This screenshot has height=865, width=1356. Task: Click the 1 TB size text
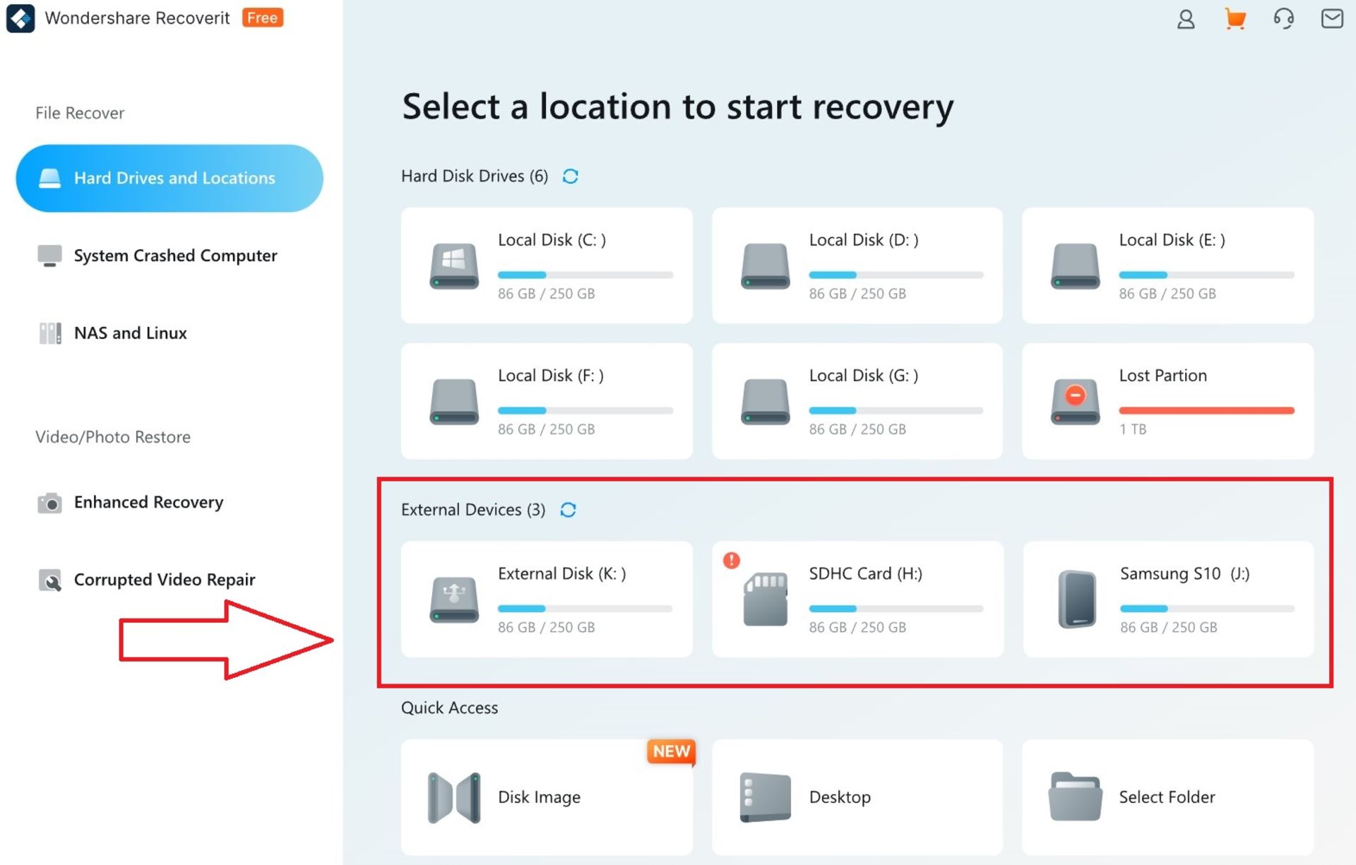click(1133, 429)
